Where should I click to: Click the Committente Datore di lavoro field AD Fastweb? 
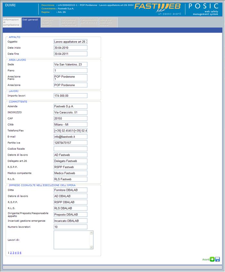[x=71, y=155]
